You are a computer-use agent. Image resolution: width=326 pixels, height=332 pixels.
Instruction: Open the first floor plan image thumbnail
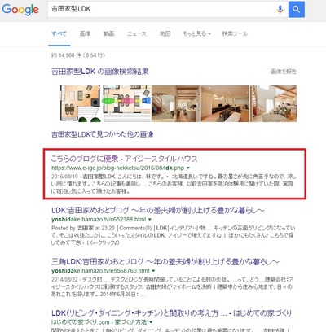(x=81, y=103)
